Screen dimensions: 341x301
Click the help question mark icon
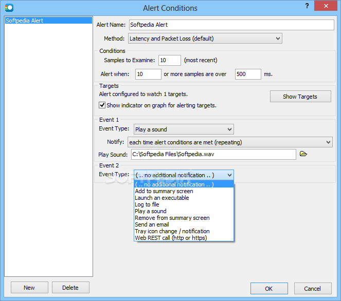click(x=307, y=6)
